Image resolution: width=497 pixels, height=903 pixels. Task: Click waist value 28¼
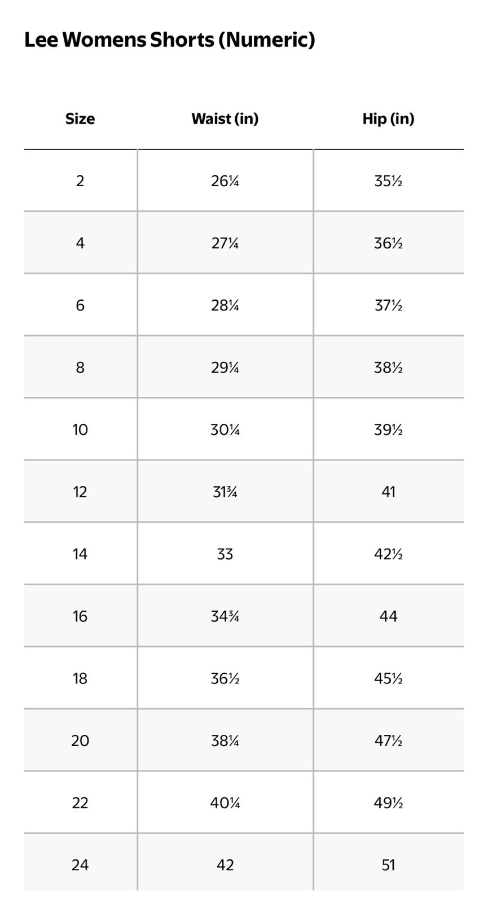click(225, 305)
